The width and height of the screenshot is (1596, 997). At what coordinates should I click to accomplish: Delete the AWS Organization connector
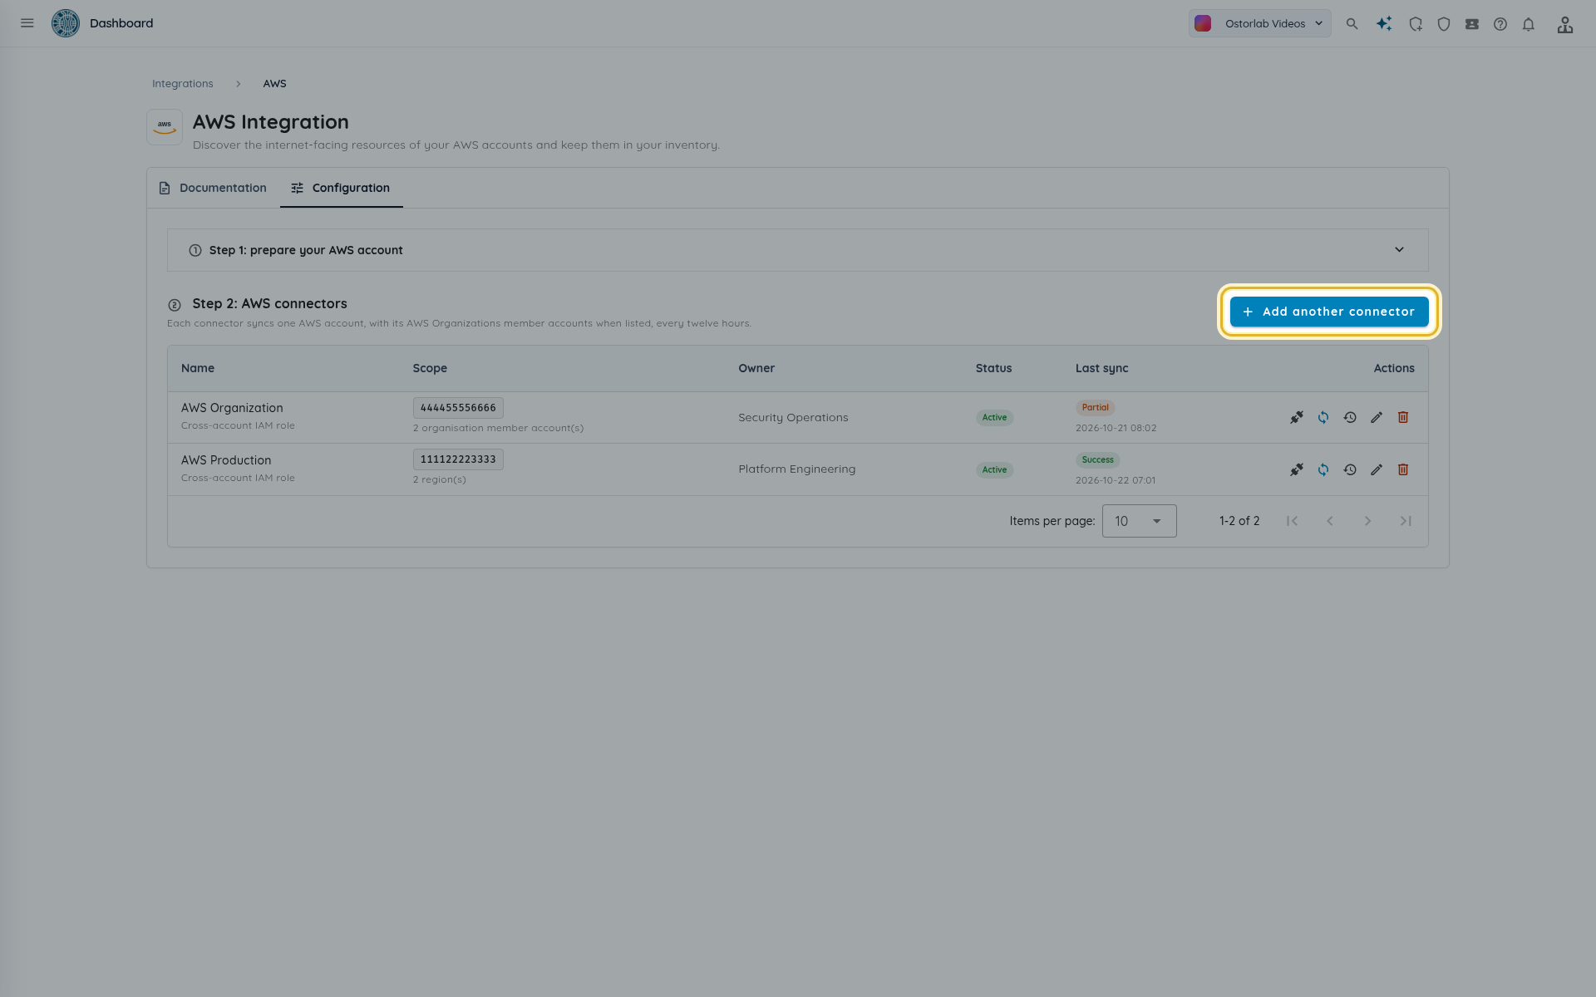pyautogui.click(x=1403, y=417)
